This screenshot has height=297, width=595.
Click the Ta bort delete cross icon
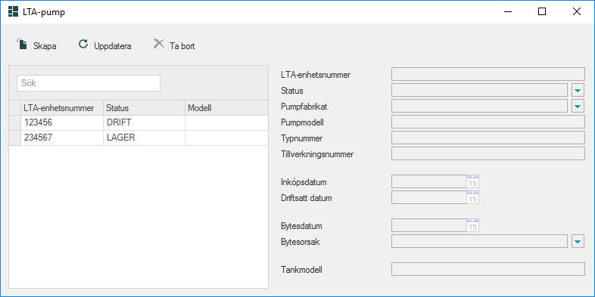click(x=159, y=44)
